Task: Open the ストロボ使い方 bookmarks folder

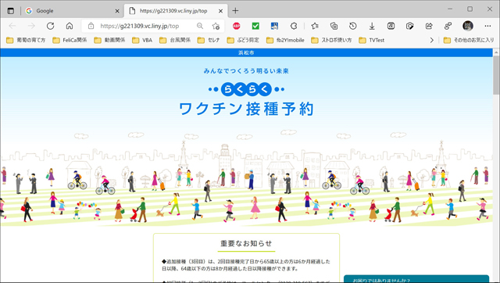Action: click(331, 40)
